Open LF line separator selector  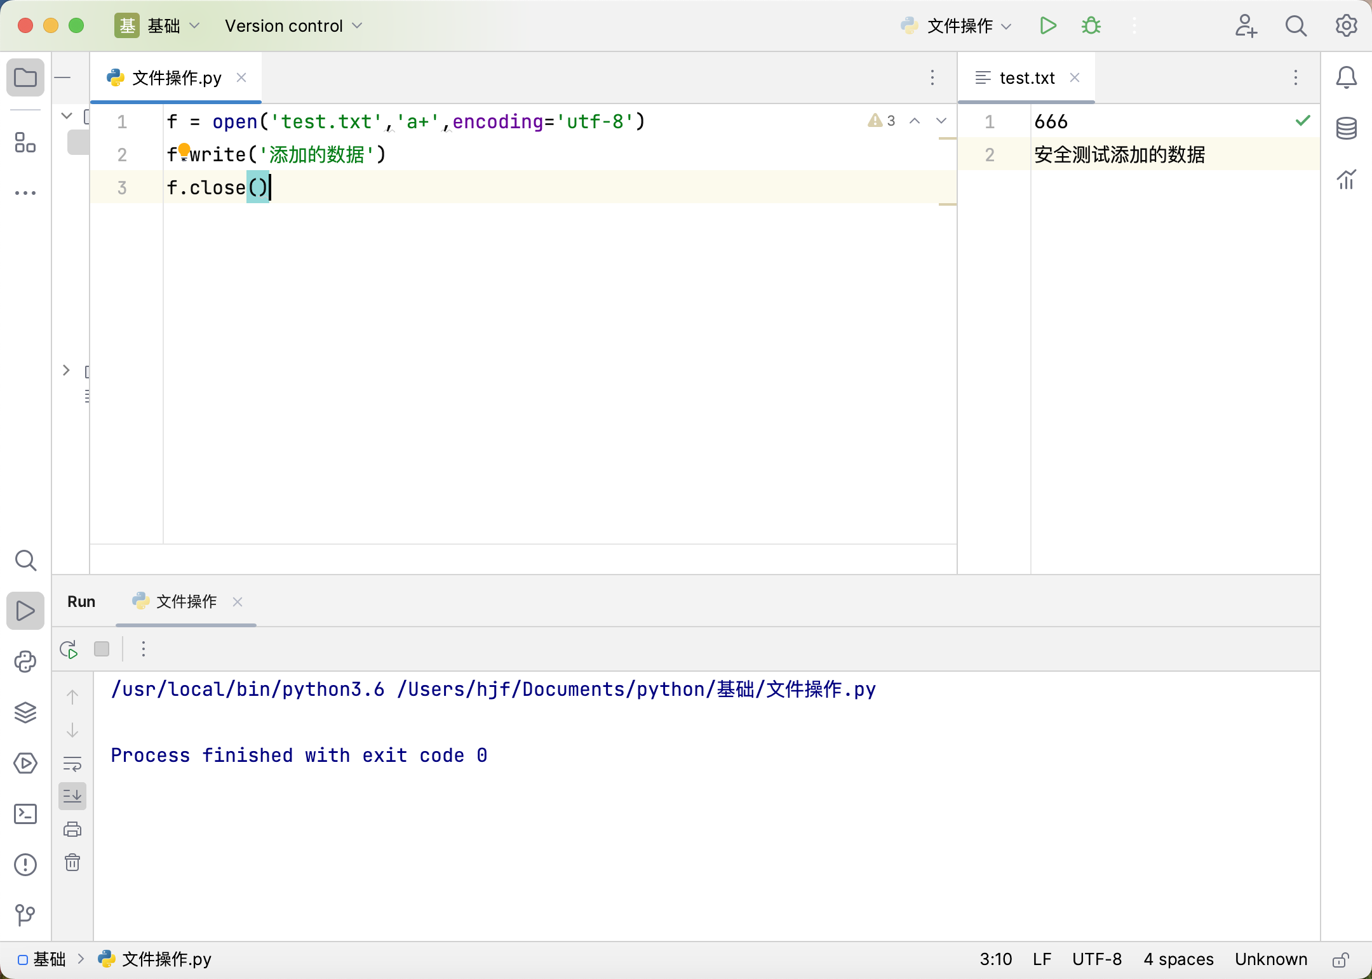point(1042,959)
